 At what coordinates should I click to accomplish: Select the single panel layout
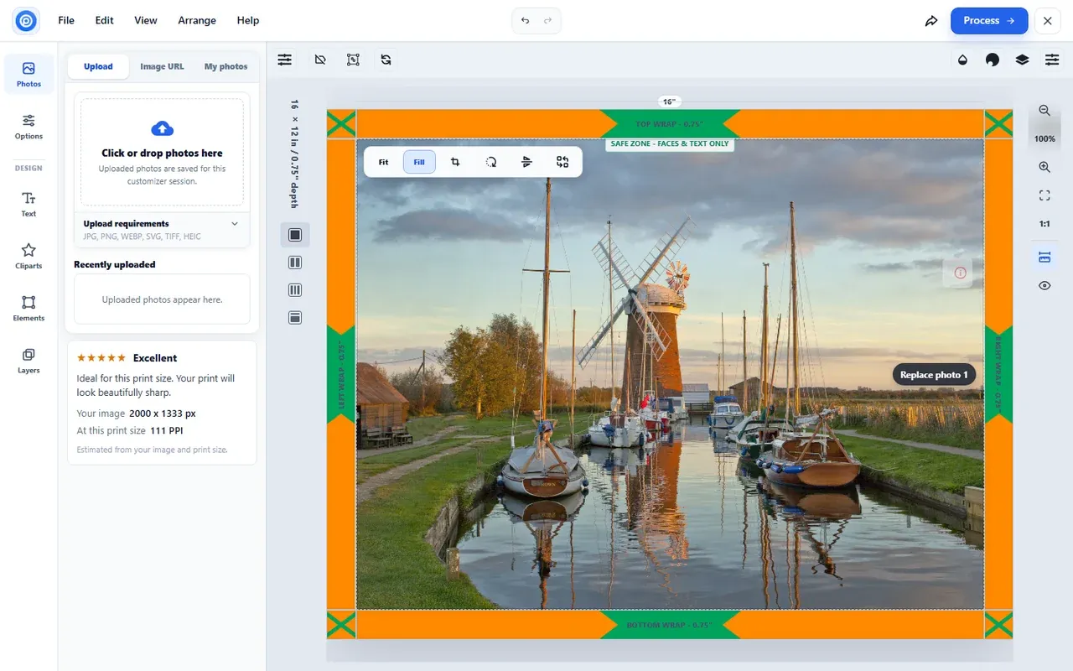(295, 235)
